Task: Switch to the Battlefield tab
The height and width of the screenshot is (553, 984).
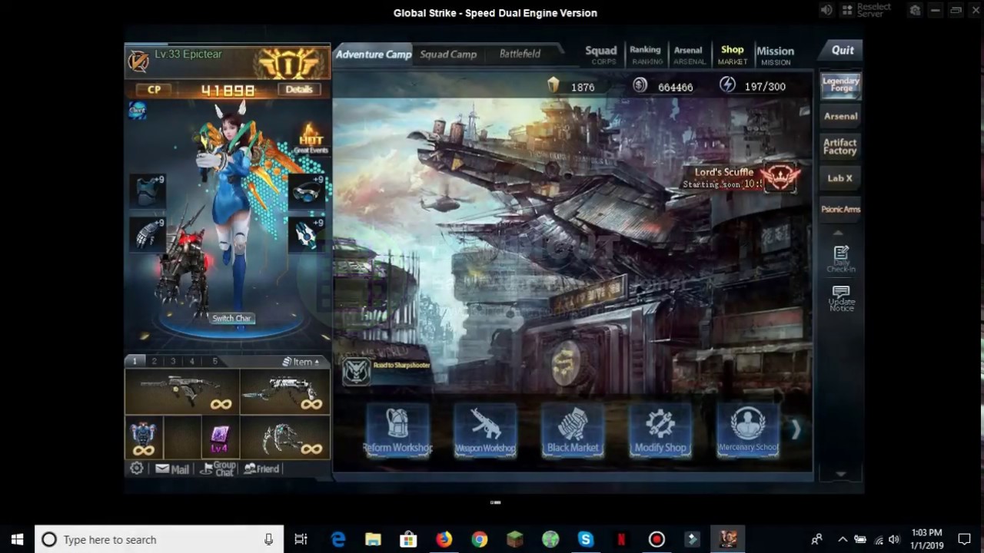Action: point(520,54)
